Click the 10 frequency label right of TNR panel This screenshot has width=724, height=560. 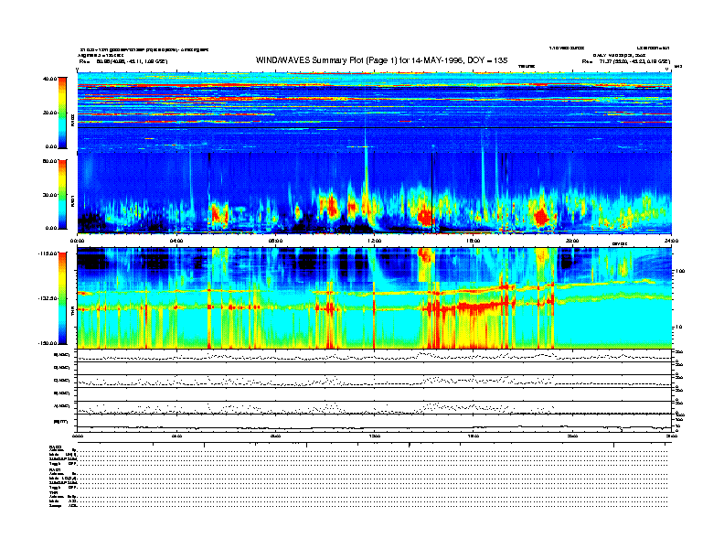pyautogui.click(x=678, y=327)
